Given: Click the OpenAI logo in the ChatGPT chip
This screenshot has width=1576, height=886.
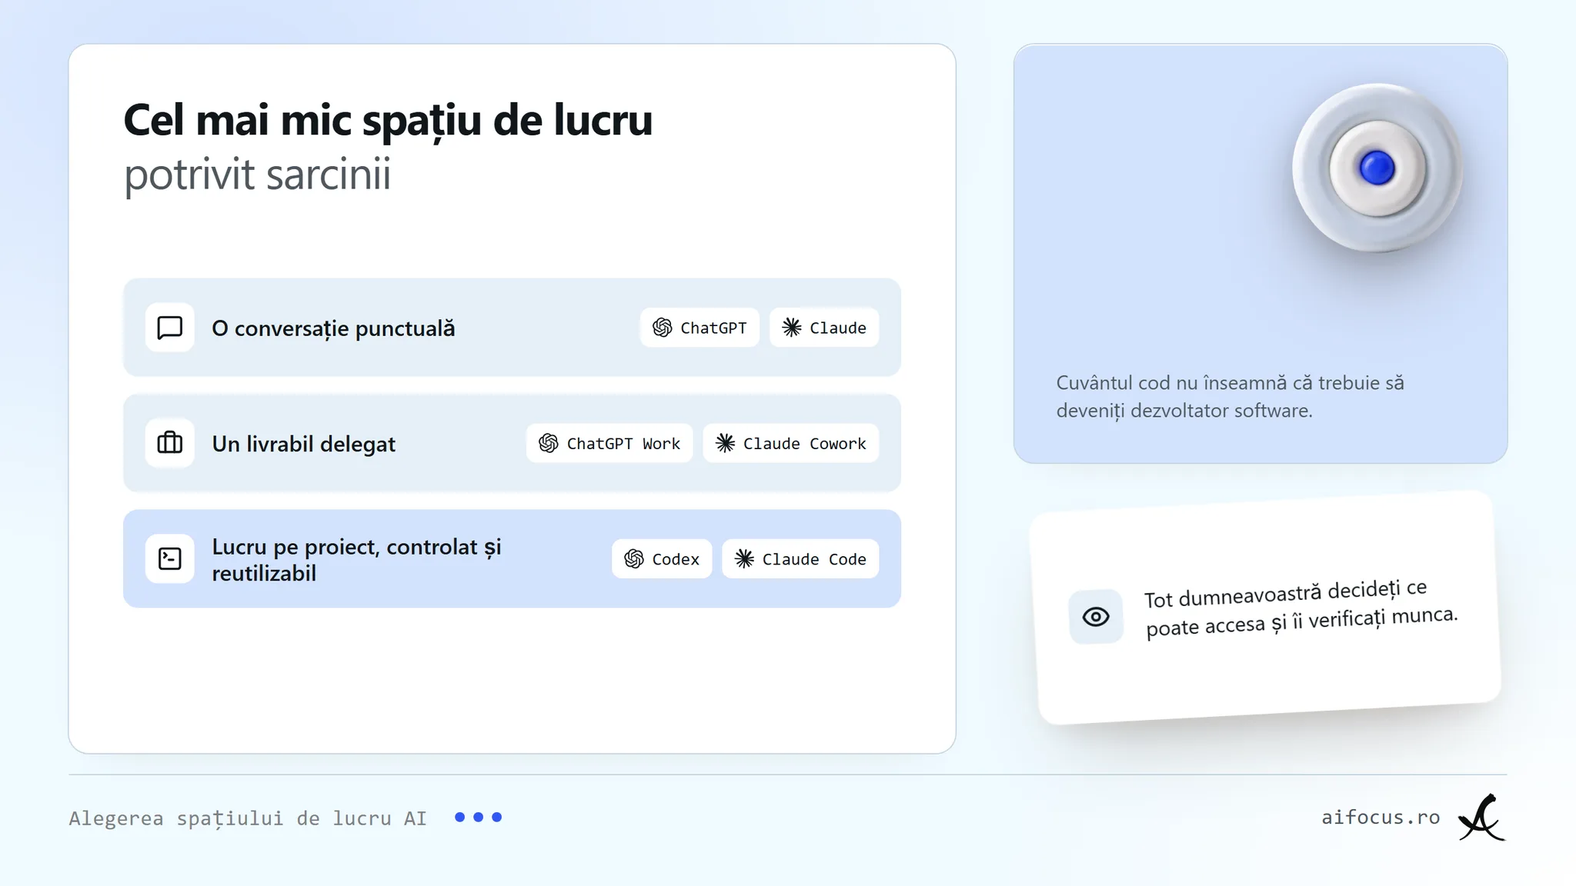Looking at the screenshot, I should click(662, 328).
